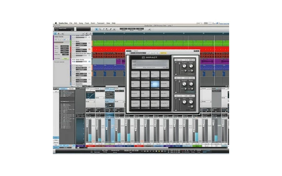The width and height of the screenshot is (282, 176).
Task: Open the File menu
Action: click(71, 23)
